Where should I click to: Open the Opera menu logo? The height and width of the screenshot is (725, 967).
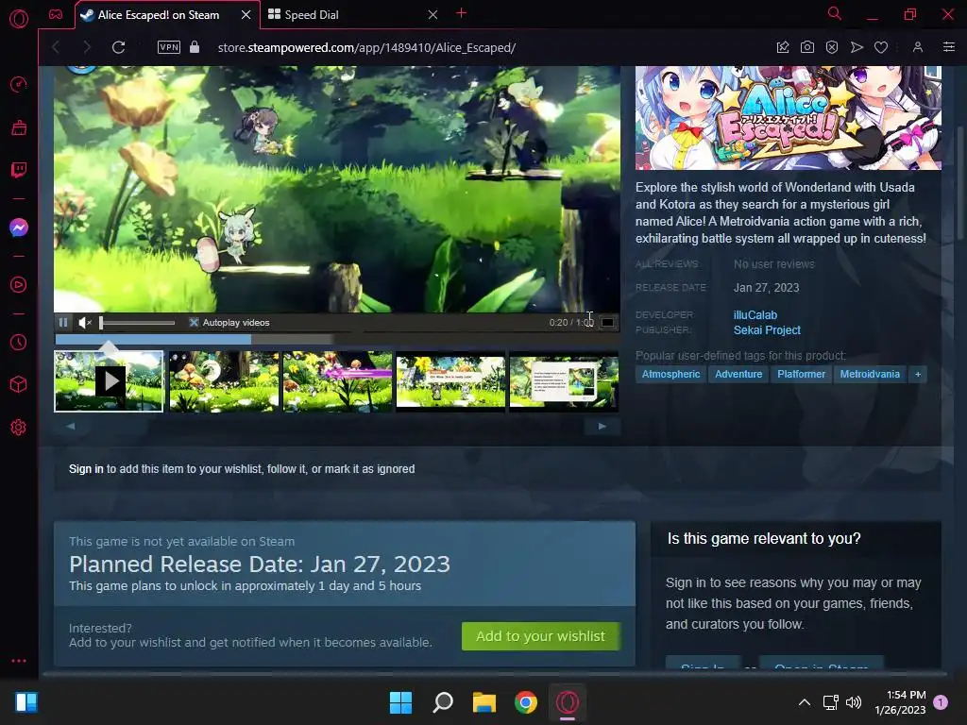(x=19, y=19)
